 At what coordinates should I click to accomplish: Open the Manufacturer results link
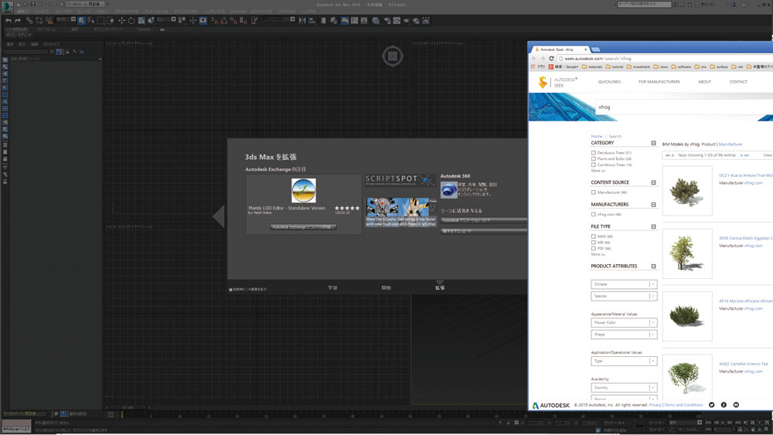[730, 144]
